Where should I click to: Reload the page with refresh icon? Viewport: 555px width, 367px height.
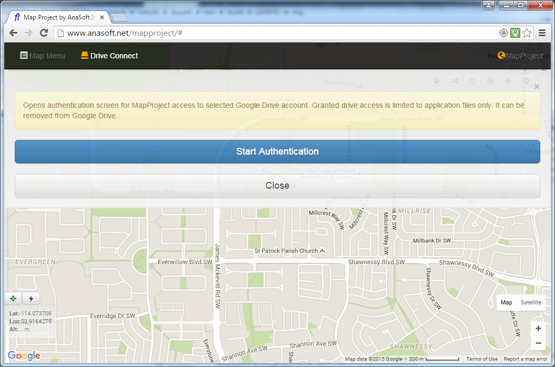[x=44, y=33]
